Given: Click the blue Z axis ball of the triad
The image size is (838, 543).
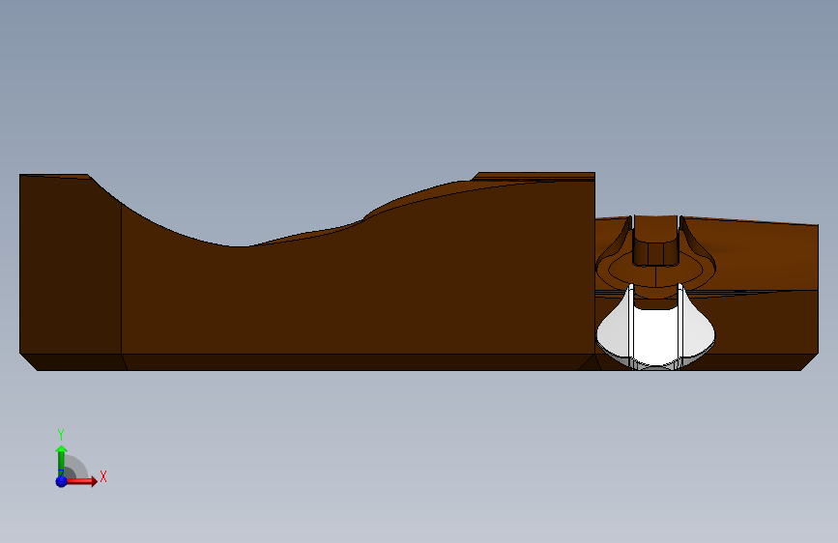Looking at the screenshot, I should 62,481.
